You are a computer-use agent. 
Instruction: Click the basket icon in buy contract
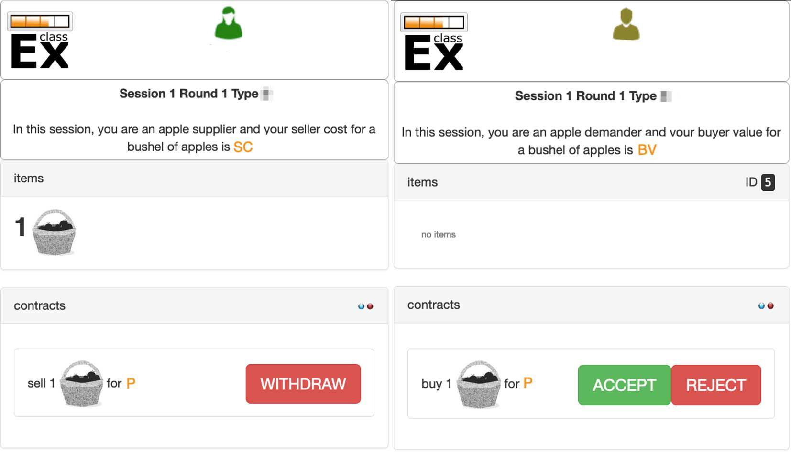click(478, 384)
